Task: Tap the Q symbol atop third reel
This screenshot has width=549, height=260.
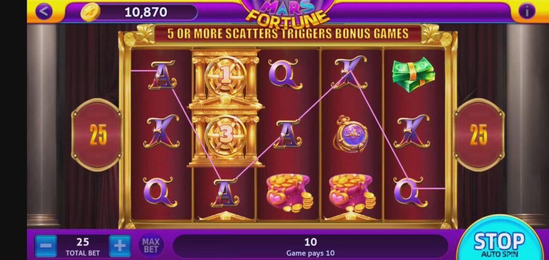Action: [x=286, y=74]
